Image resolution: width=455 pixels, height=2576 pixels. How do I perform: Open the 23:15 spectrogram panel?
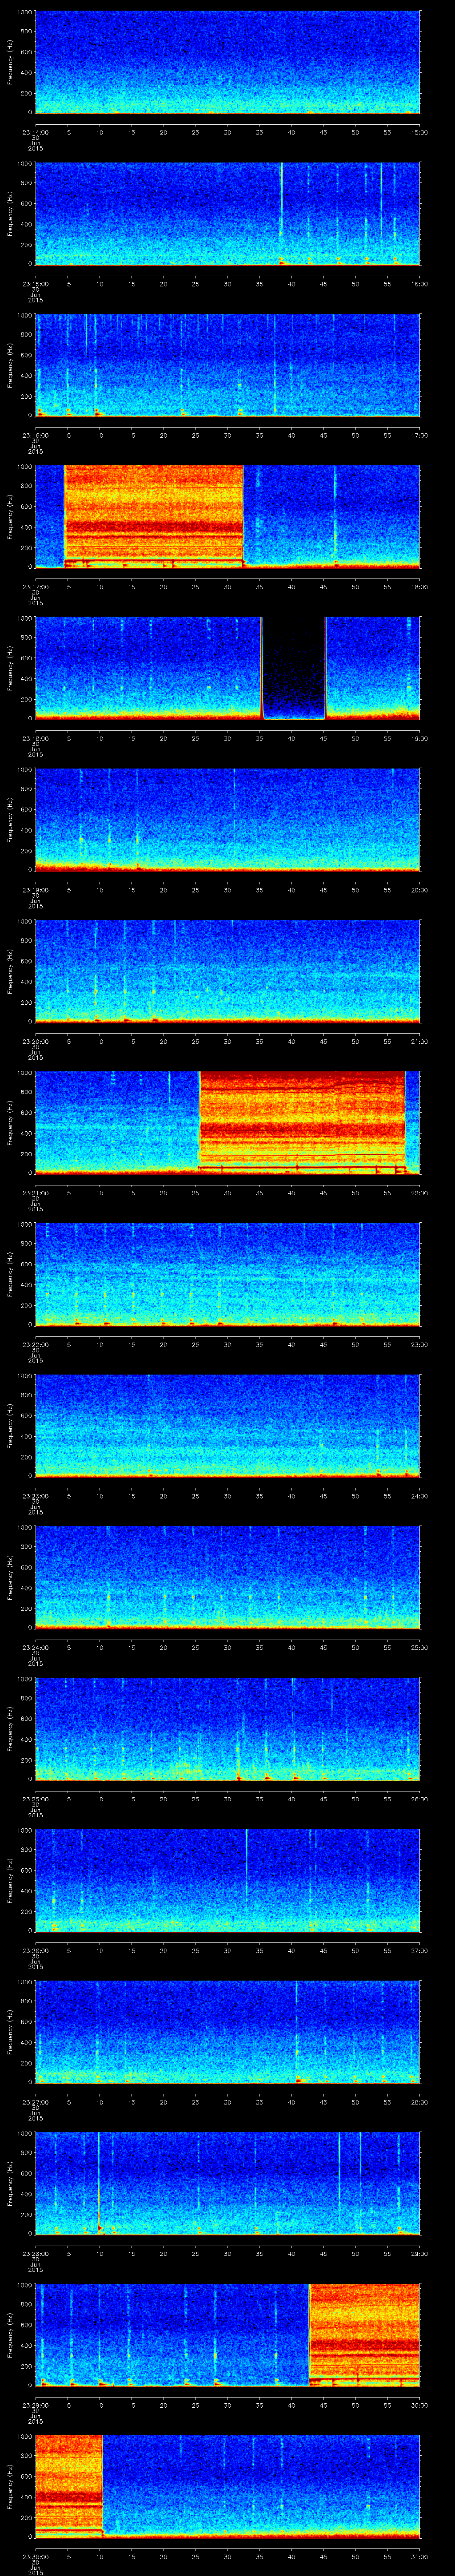coord(227,213)
